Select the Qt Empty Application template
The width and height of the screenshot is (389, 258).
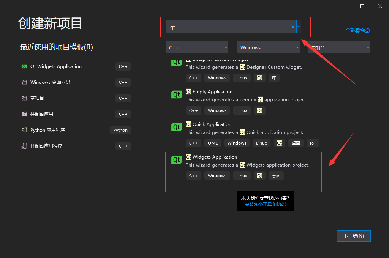point(244,102)
